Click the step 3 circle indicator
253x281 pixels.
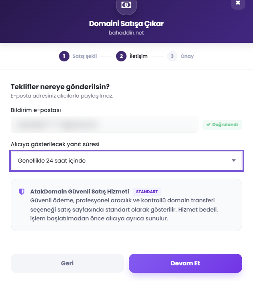(x=172, y=56)
